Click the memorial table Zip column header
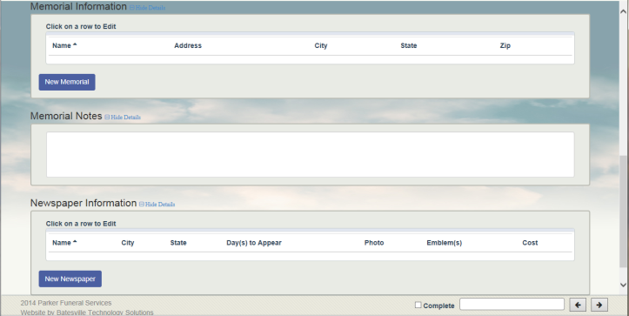 [x=505, y=46]
